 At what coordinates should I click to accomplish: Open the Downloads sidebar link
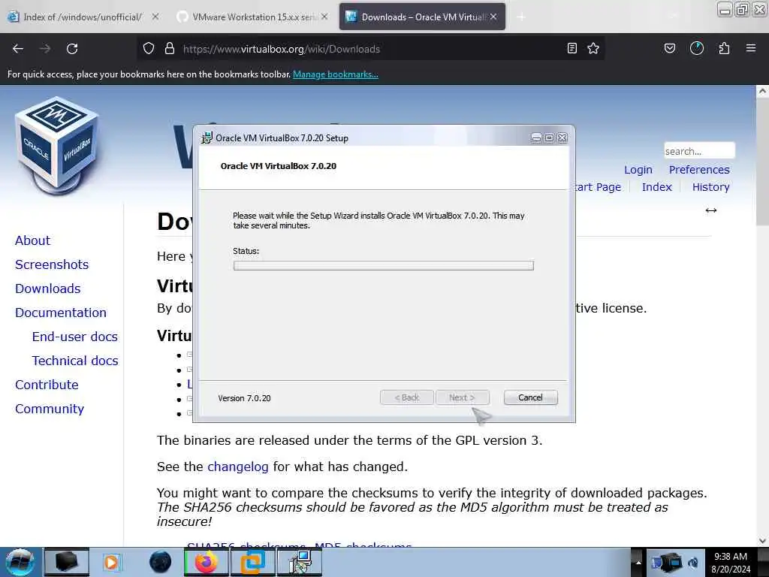tap(47, 288)
